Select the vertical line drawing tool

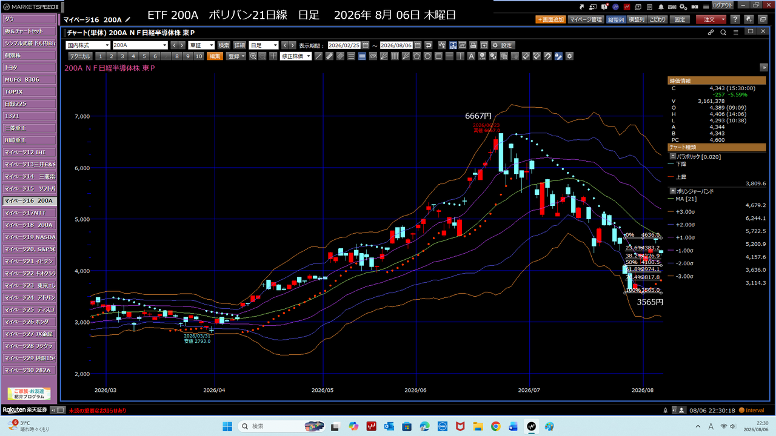460,56
